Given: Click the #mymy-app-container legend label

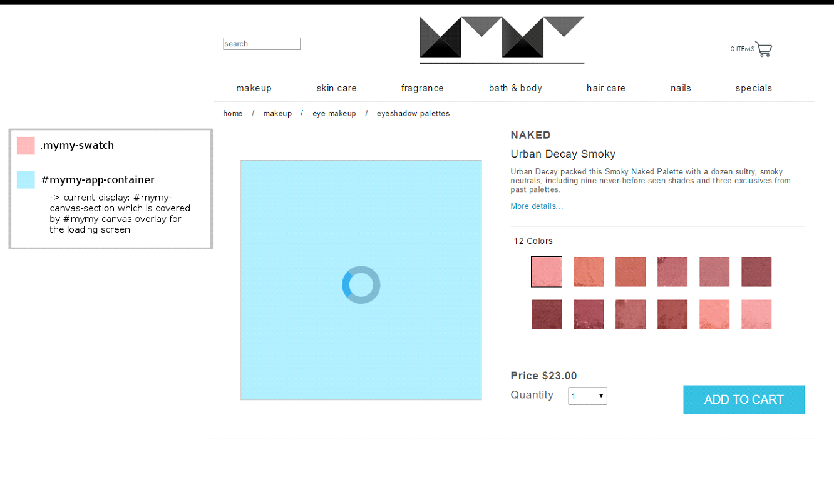Looking at the screenshot, I should (x=98, y=180).
